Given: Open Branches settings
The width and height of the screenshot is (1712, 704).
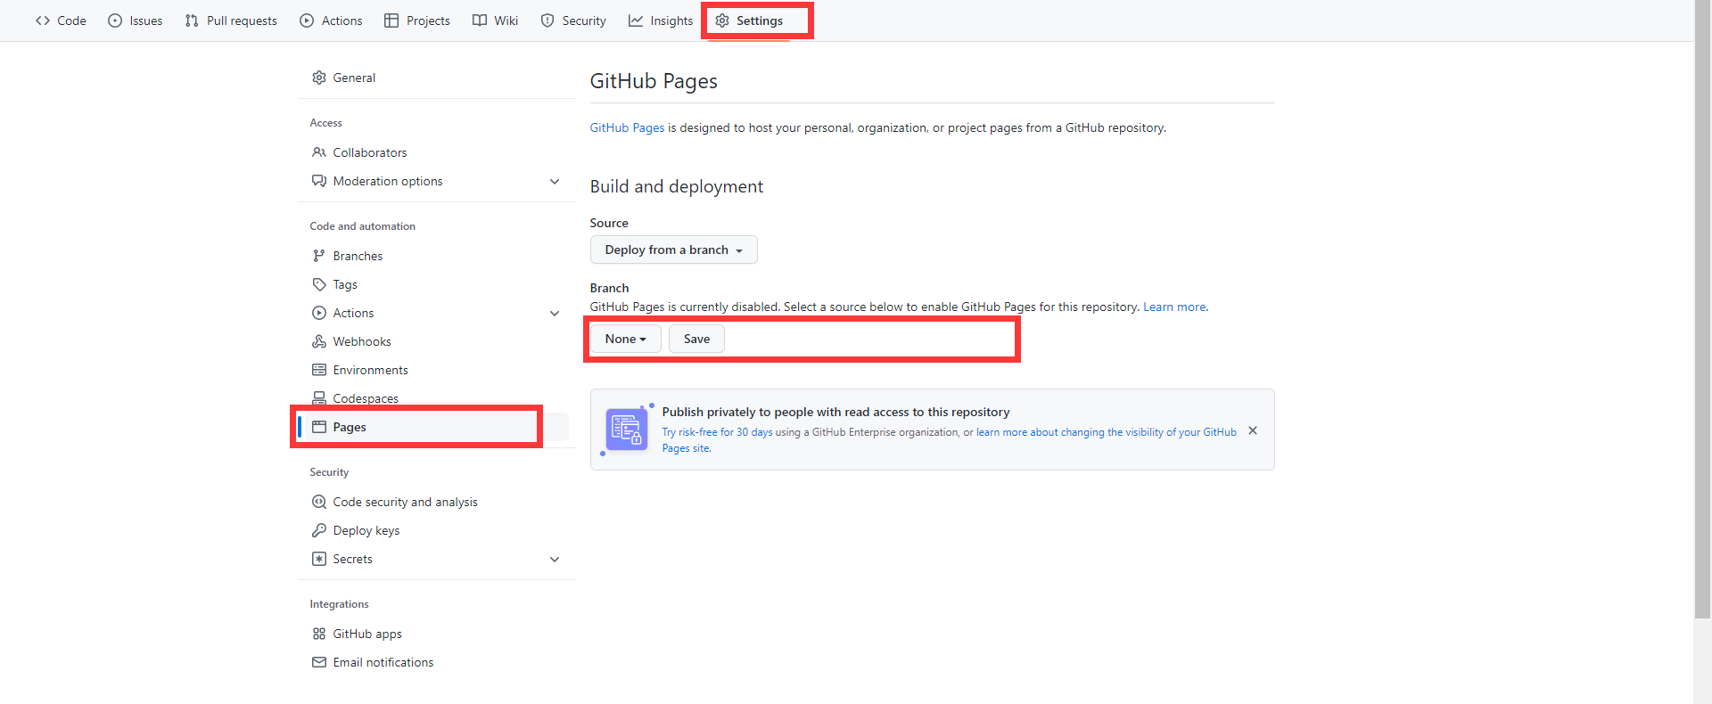Looking at the screenshot, I should click(436, 256).
